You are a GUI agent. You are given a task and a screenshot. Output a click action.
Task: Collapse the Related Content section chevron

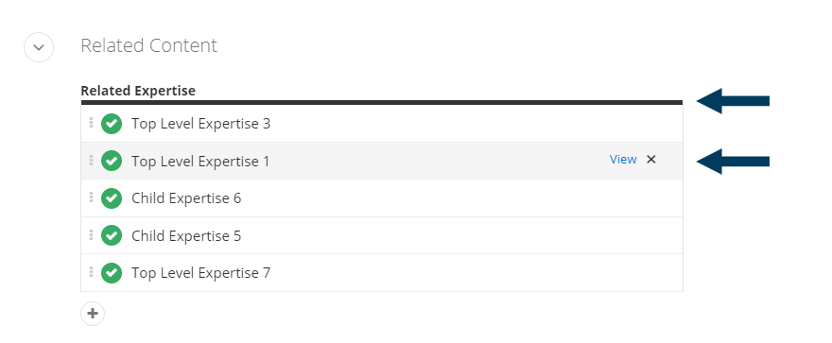coord(39,47)
